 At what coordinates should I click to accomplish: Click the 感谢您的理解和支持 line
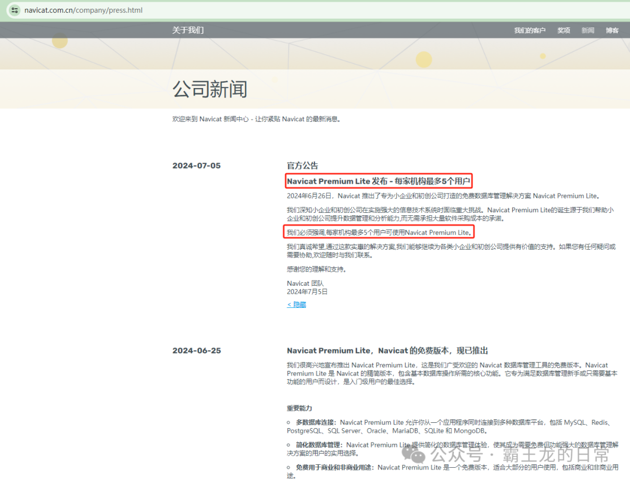pyautogui.click(x=317, y=269)
